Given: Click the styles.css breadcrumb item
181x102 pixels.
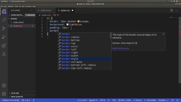Looking at the screenshot, I should [x=46, y=15].
